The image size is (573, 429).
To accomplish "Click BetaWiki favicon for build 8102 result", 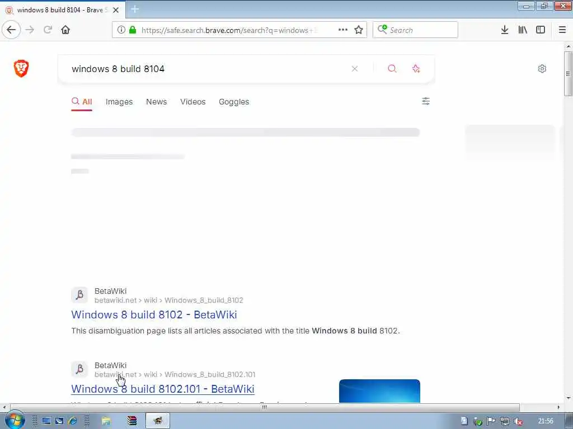I will pyautogui.click(x=79, y=295).
